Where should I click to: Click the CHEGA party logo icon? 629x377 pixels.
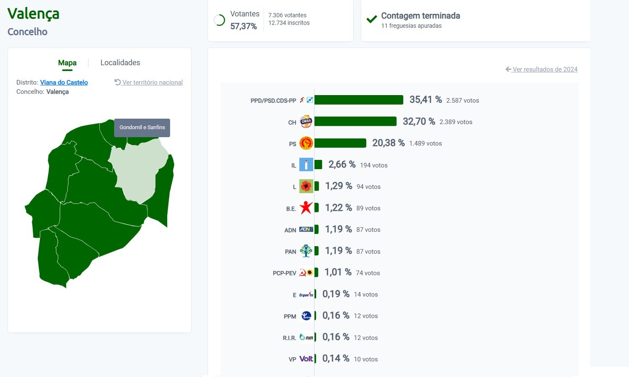(306, 122)
